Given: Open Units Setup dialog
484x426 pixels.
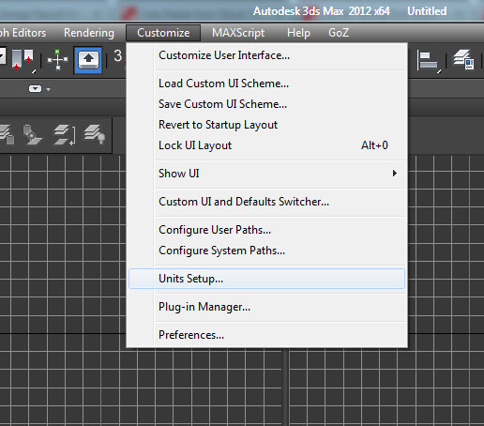Looking at the screenshot, I should pos(266,279).
